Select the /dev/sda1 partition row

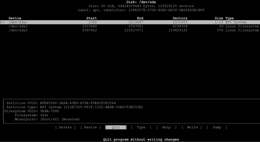point(130,22)
